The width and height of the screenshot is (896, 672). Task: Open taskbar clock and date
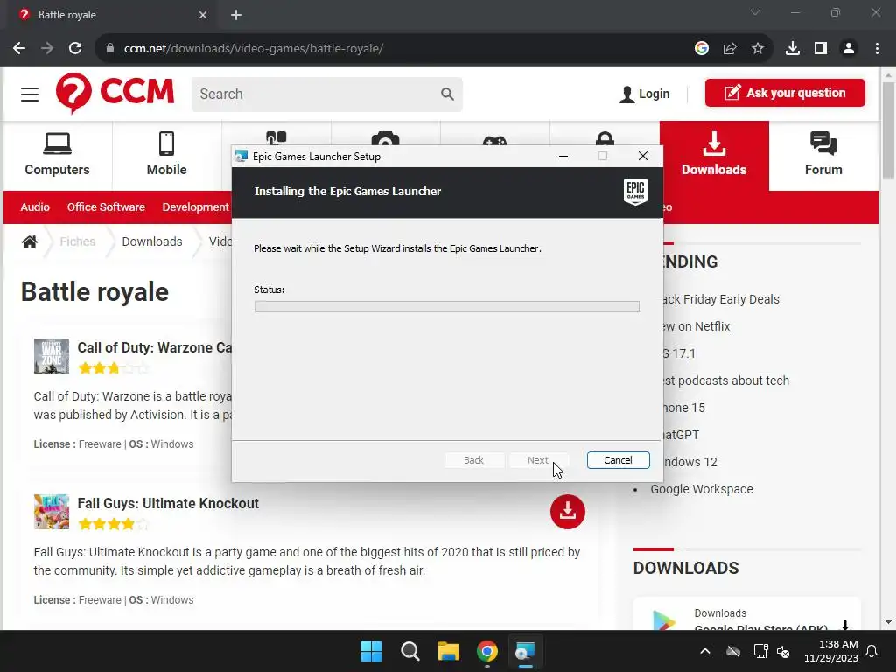pyautogui.click(x=831, y=651)
